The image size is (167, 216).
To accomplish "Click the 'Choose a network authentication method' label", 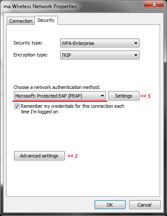I will tap(57, 87).
